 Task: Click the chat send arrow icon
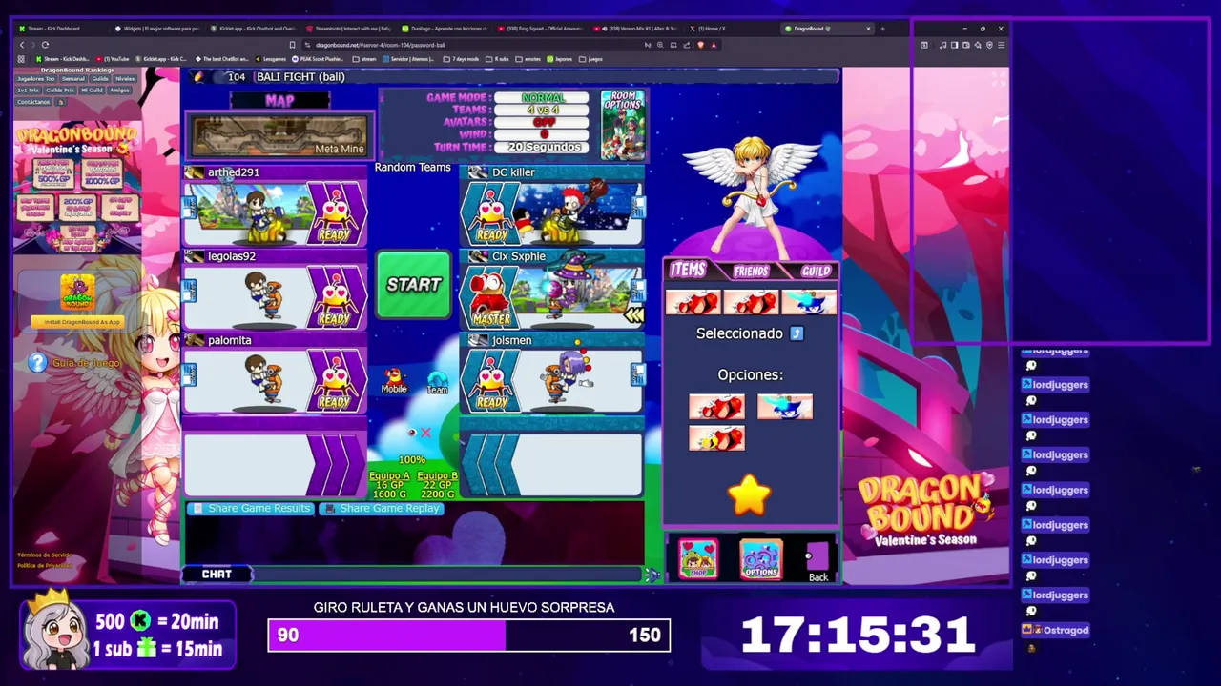653,575
